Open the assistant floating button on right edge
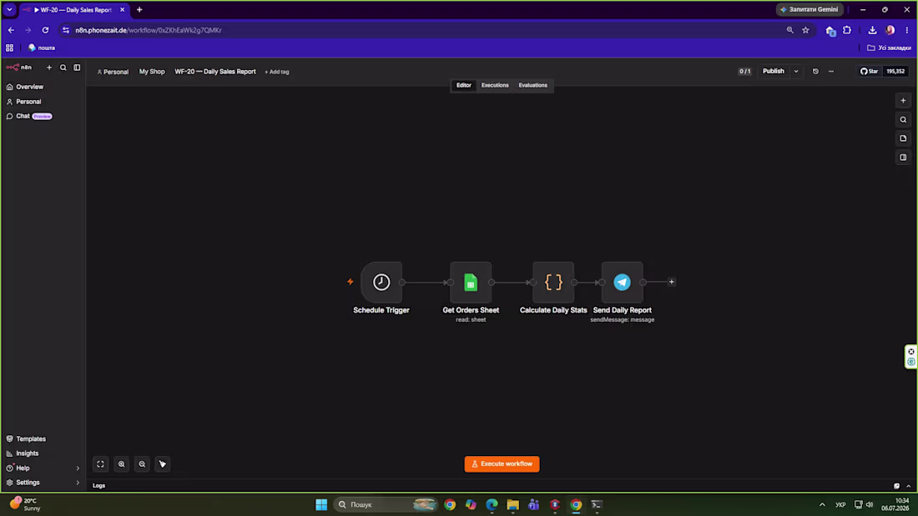This screenshot has width=918, height=516. pos(911,356)
